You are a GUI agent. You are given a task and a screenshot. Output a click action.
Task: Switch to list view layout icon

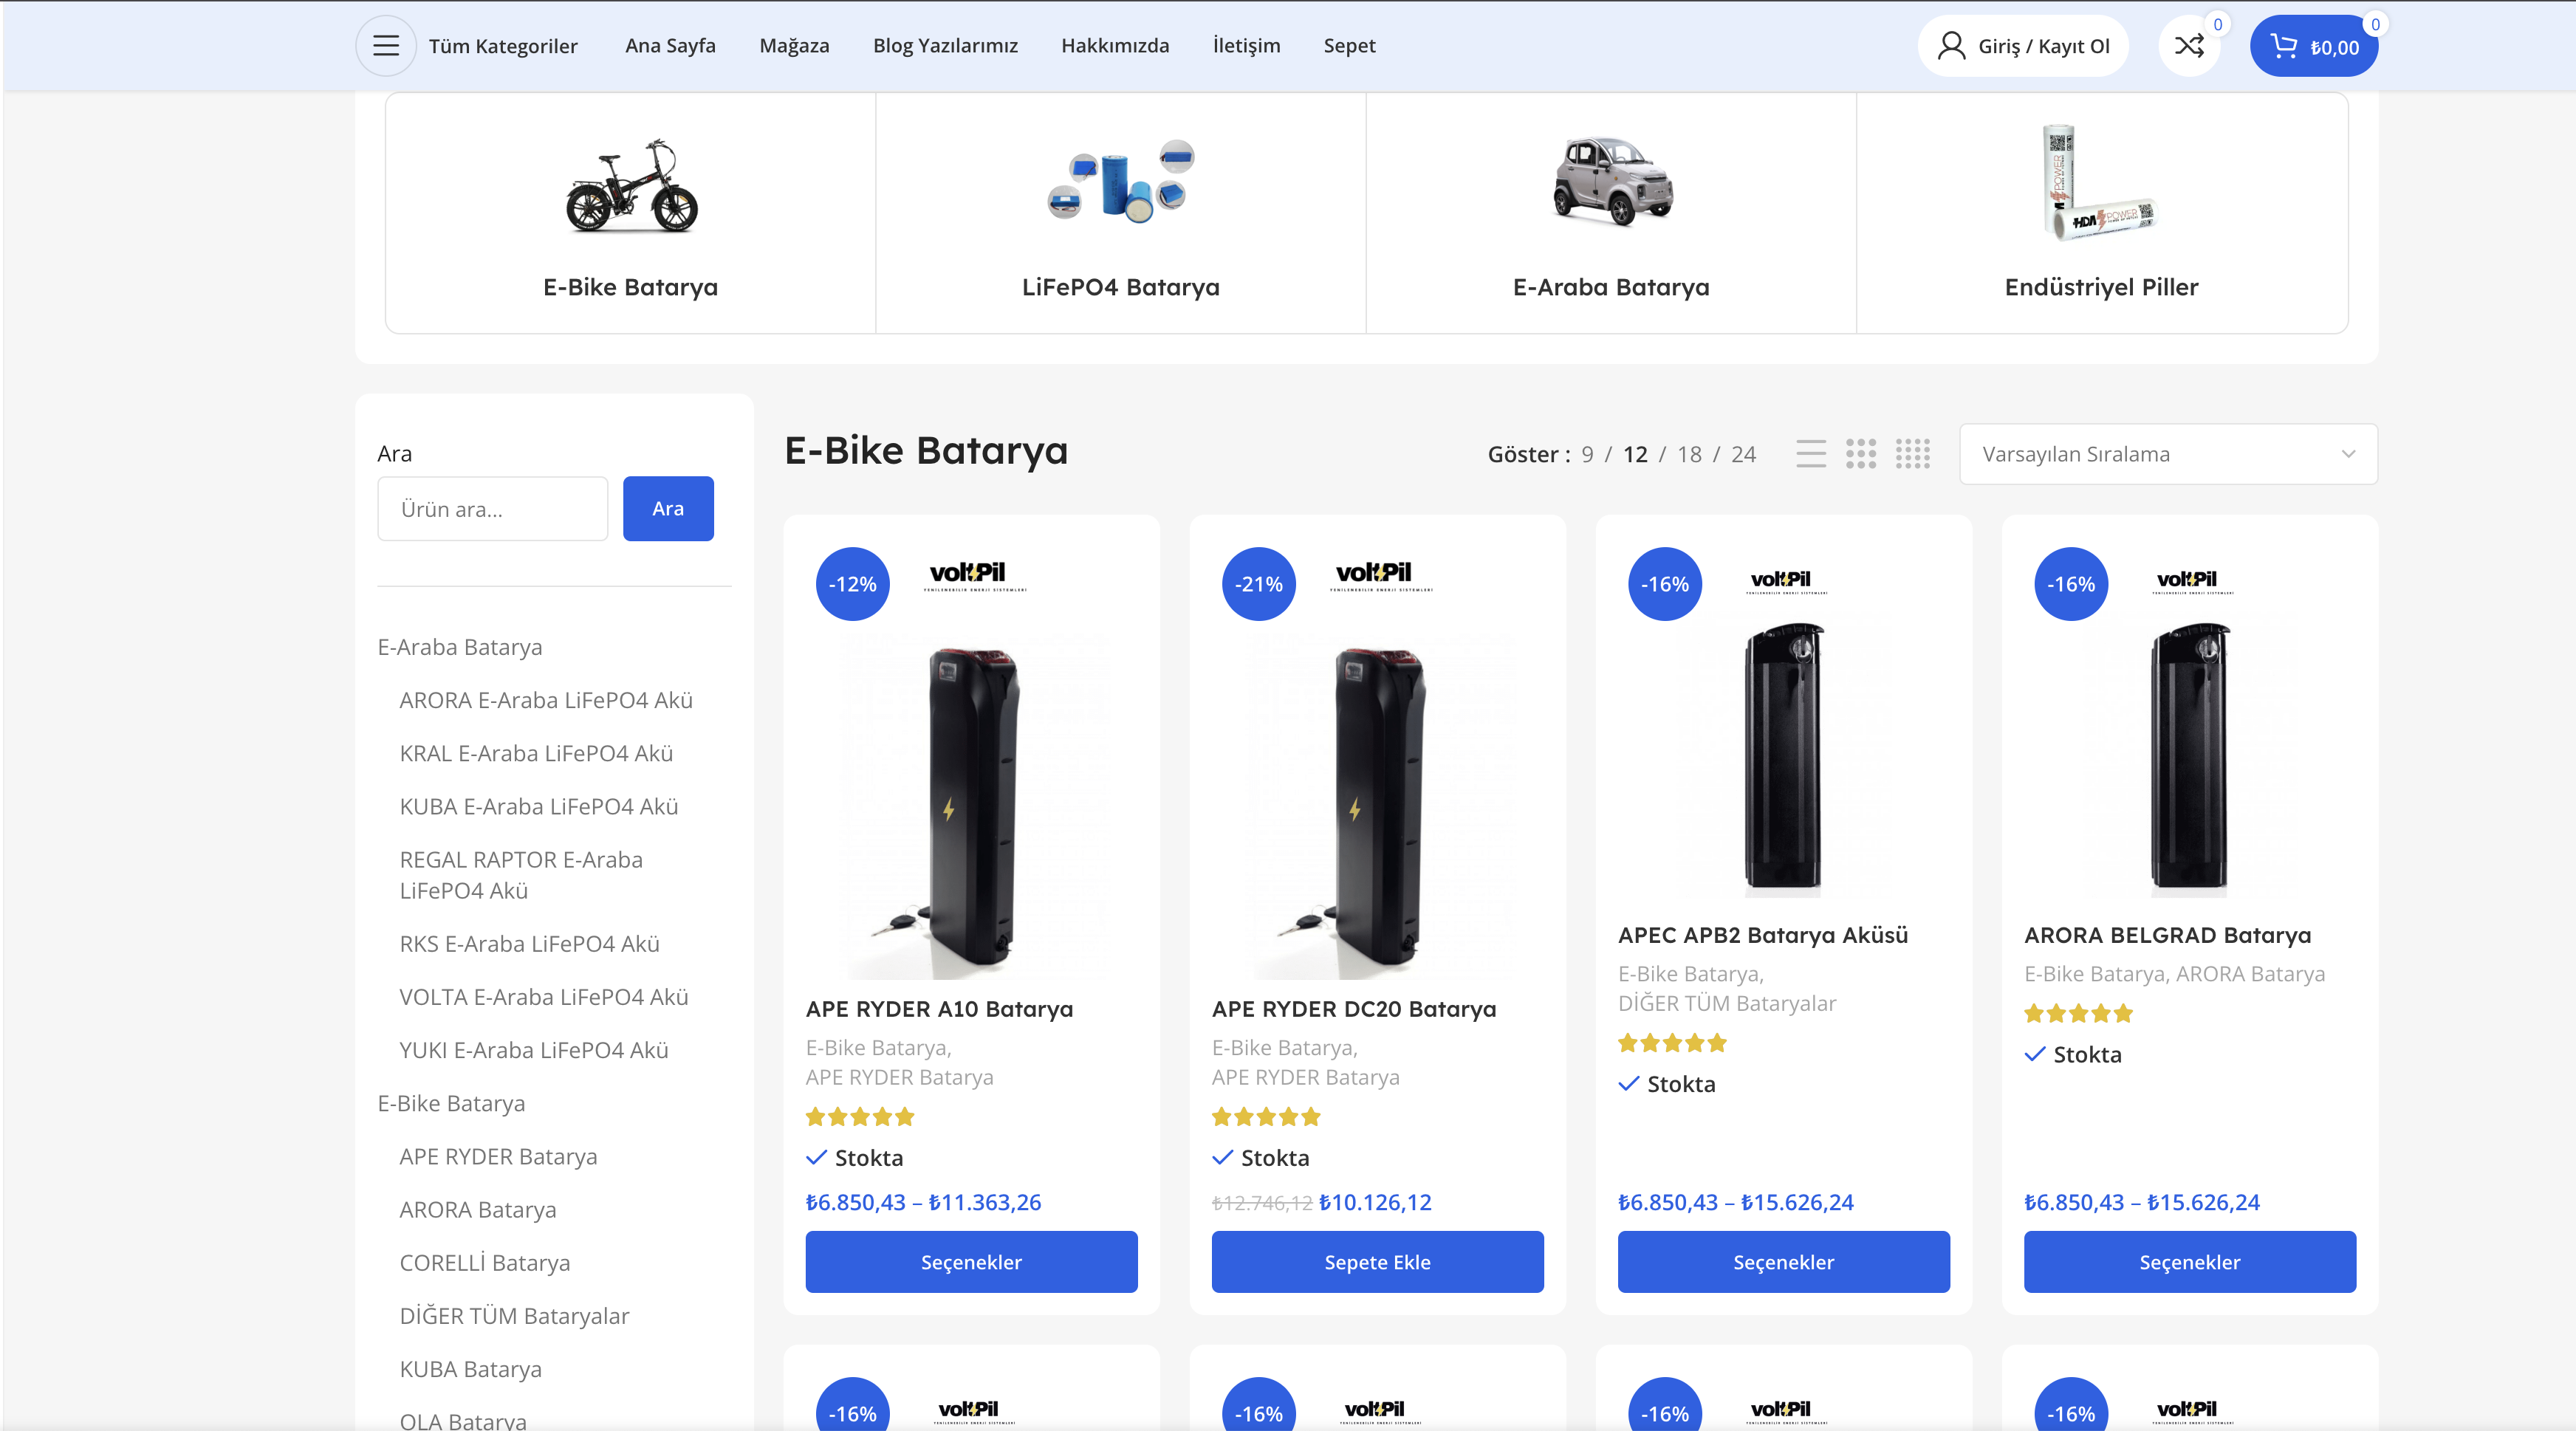[1811, 454]
